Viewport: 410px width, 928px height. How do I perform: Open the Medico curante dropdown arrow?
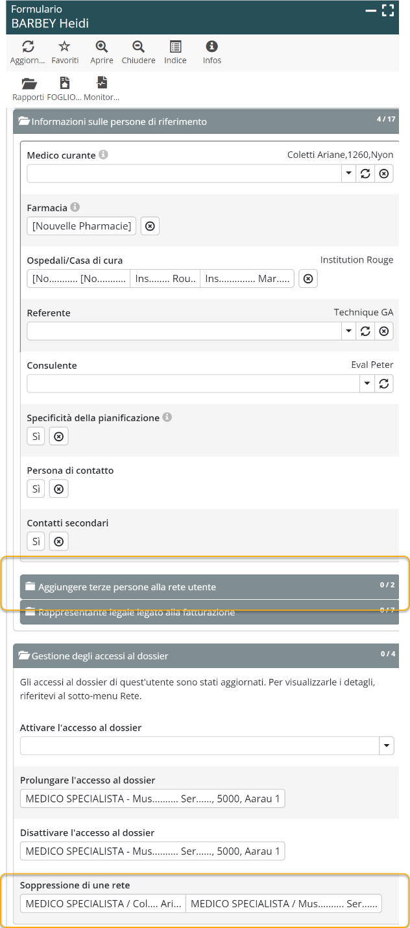pyautogui.click(x=348, y=174)
